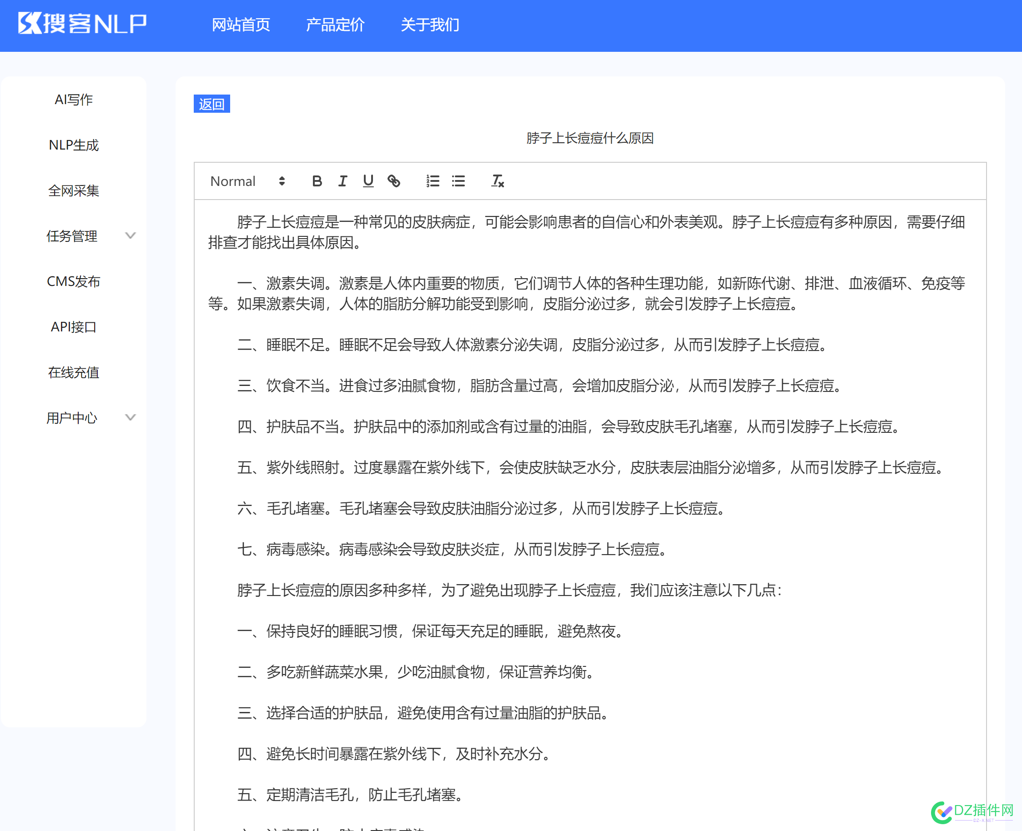Click the line 五、定期清洁毛孔
The image size is (1022, 831).
[351, 795]
